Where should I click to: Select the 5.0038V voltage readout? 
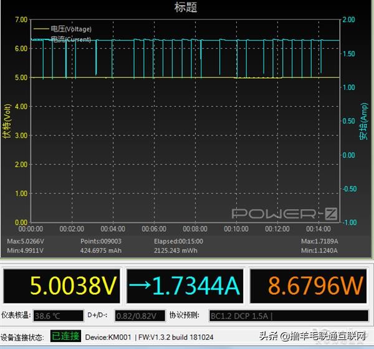click(x=64, y=285)
